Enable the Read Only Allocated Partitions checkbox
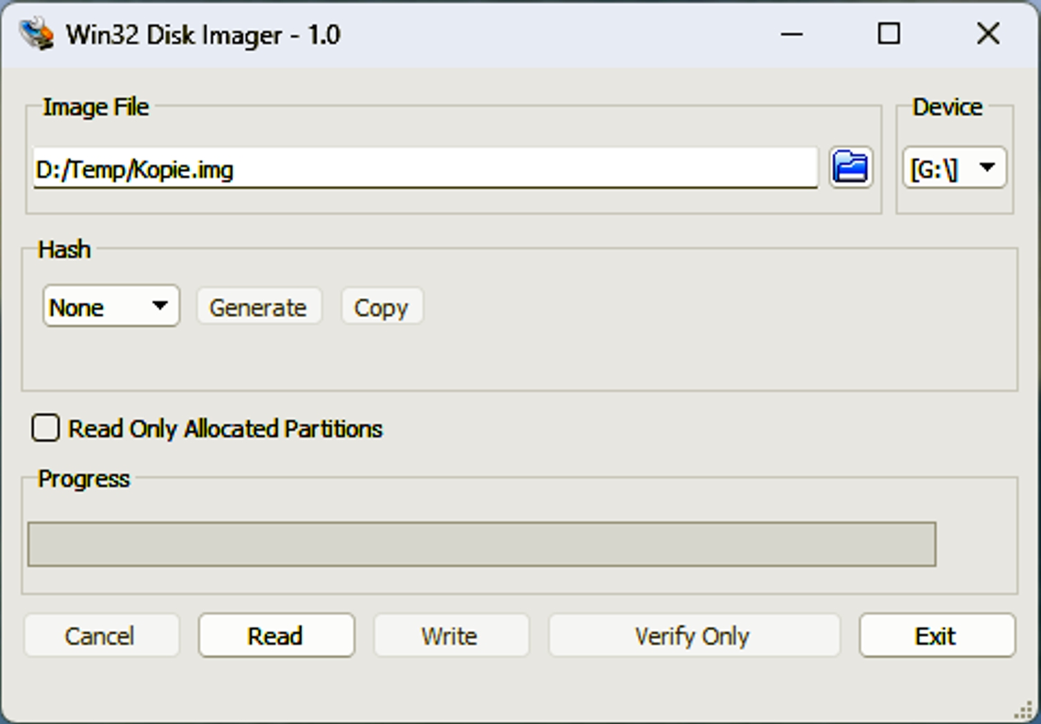The height and width of the screenshot is (724, 1041). (x=46, y=428)
